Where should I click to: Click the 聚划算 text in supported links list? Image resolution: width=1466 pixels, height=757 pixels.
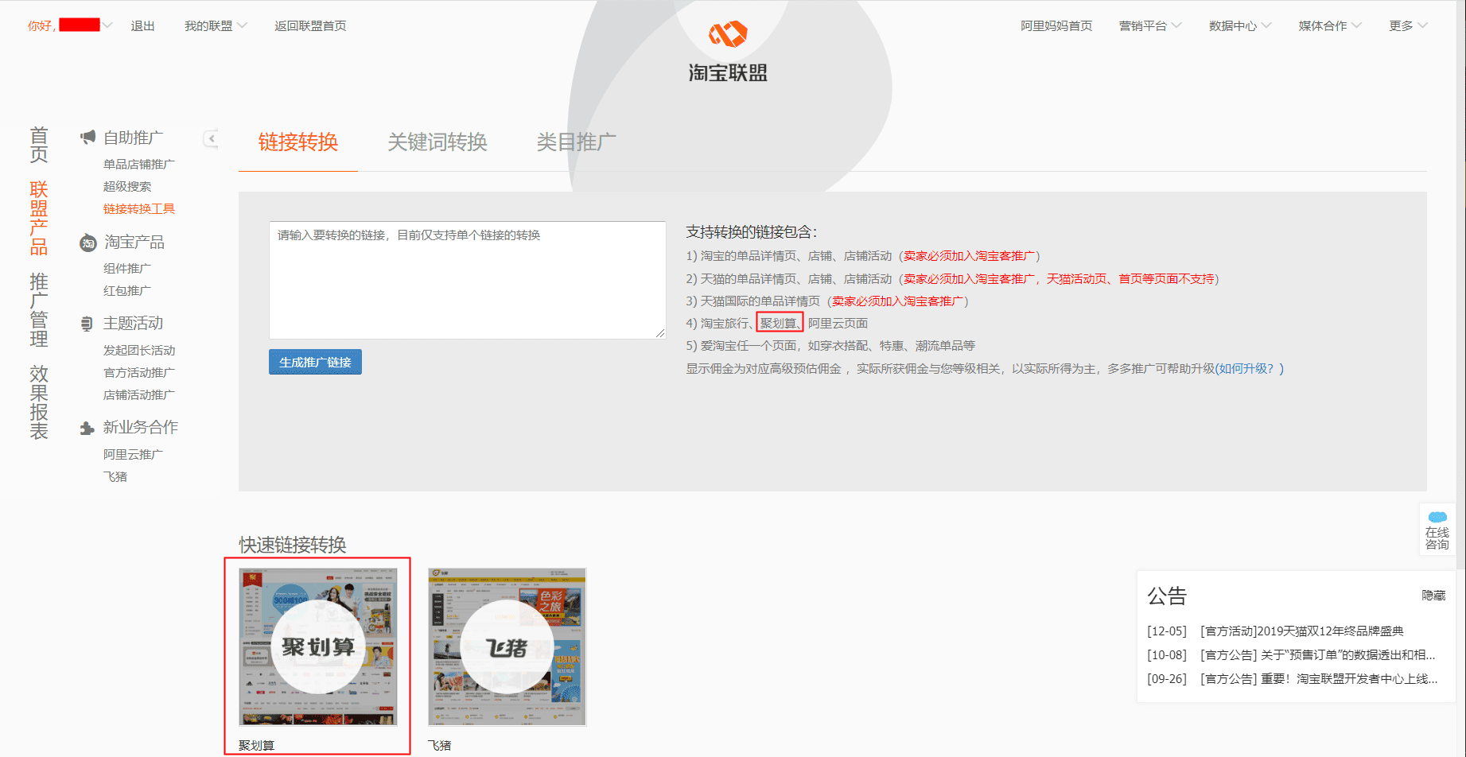coord(780,324)
